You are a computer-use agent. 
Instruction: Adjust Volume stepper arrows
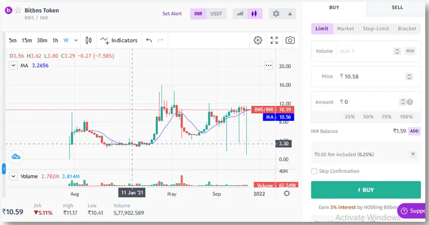[x=397, y=51]
